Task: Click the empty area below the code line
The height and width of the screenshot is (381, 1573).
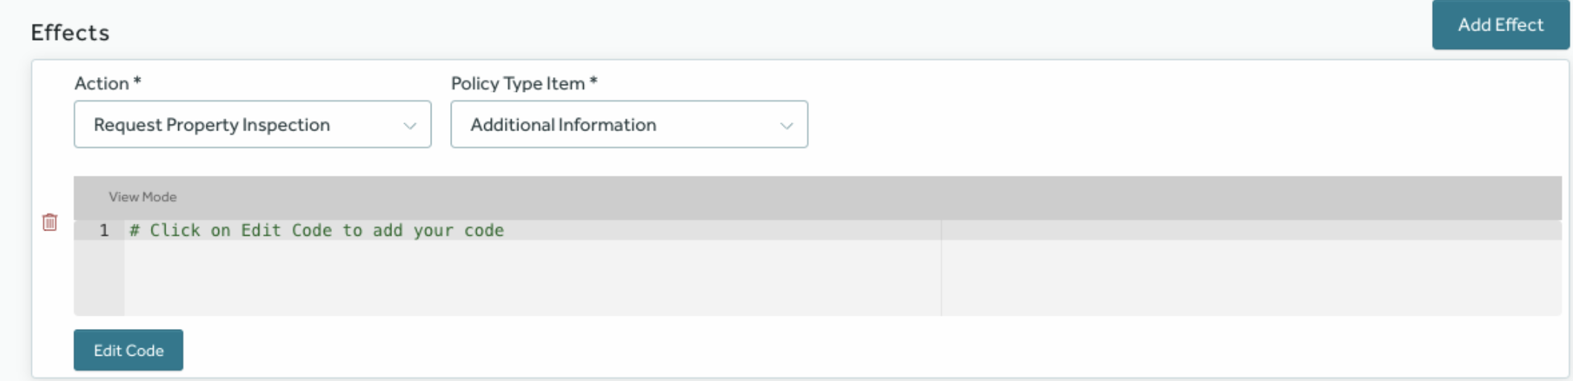Action: (520, 278)
